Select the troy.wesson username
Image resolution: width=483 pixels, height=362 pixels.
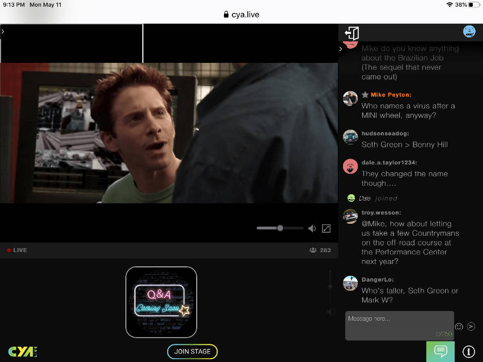click(x=382, y=212)
